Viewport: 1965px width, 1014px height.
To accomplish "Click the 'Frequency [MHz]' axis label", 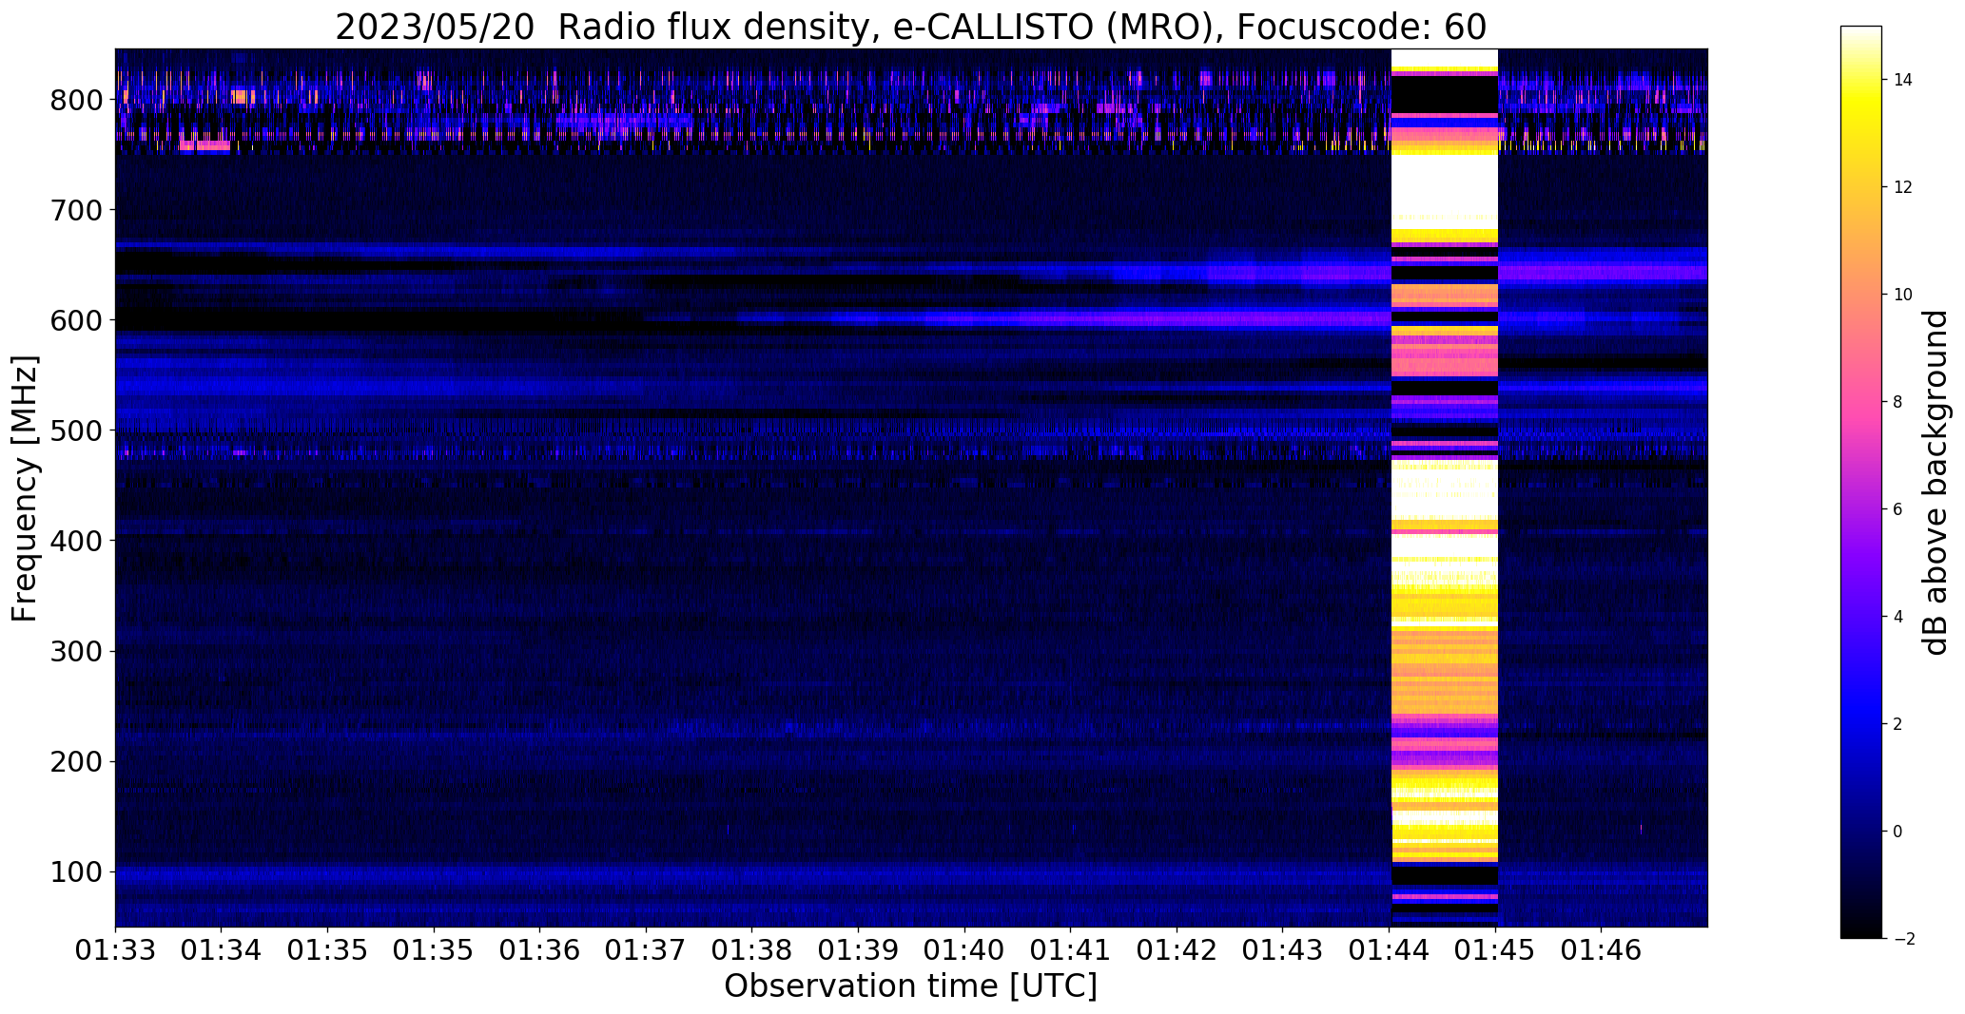I will coord(26,488).
